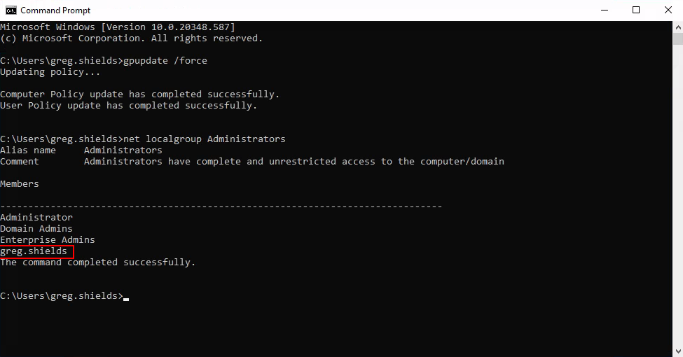Place the cursor at the final prompt

click(x=126, y=296)
